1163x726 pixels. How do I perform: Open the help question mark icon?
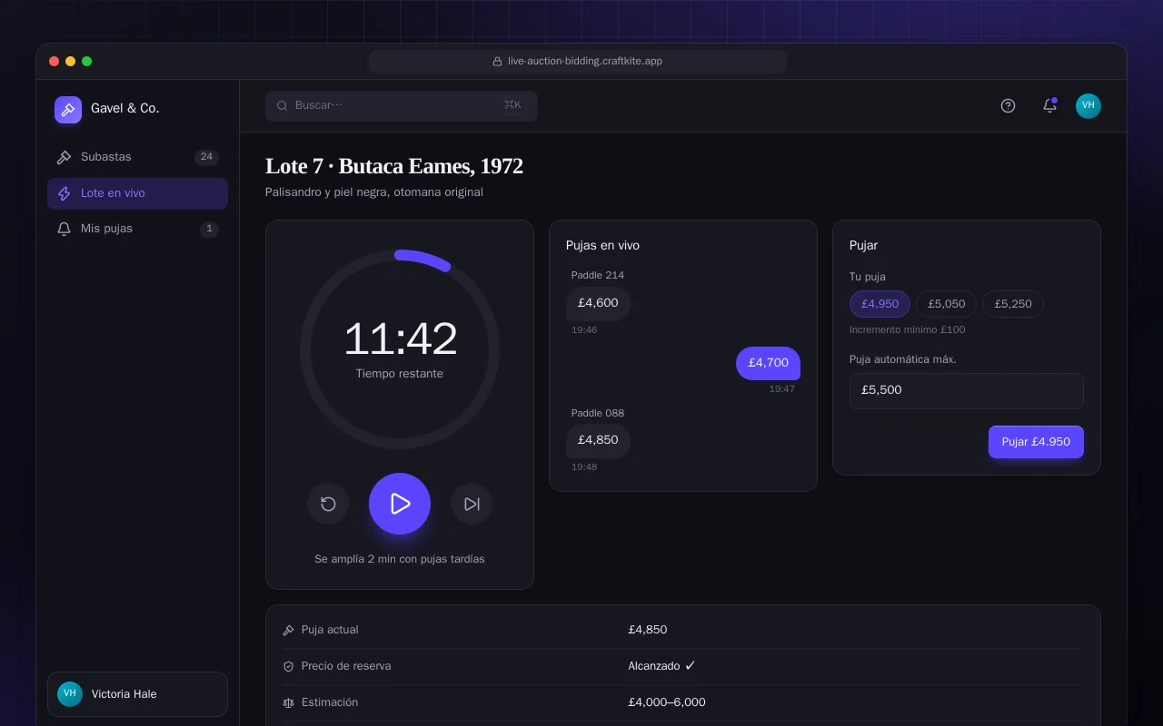coord(1008,105)
